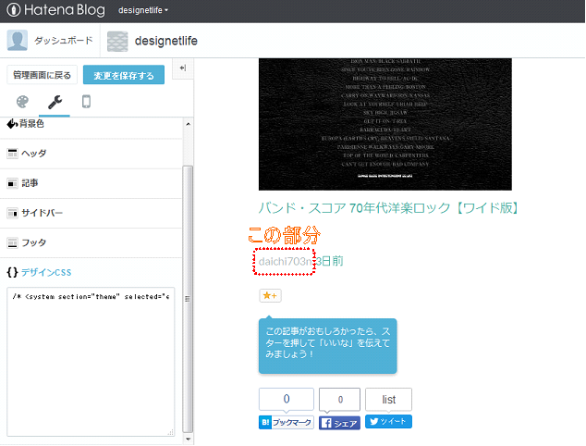The width and height of the screenshot is (586, 446).
Task: Click the フッタ layout icon
Action: click(x=12, y=242)
